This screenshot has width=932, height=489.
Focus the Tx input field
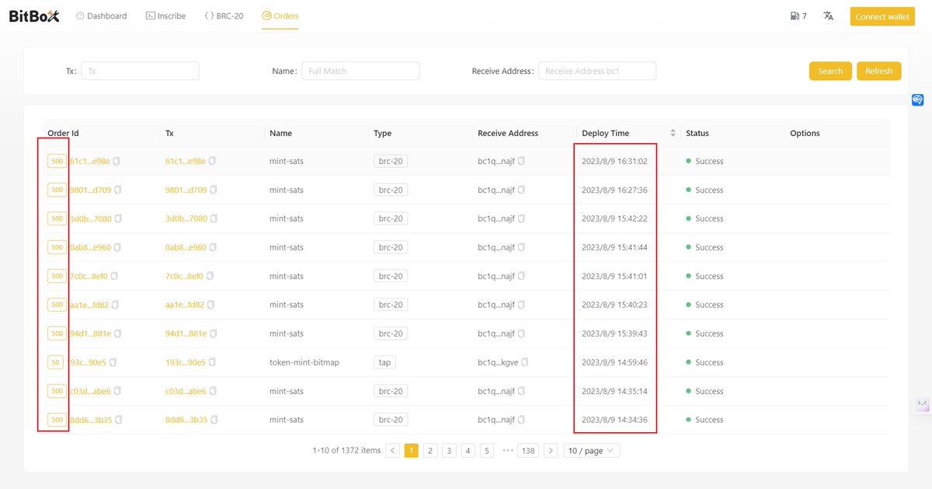(x=140, y=71)
